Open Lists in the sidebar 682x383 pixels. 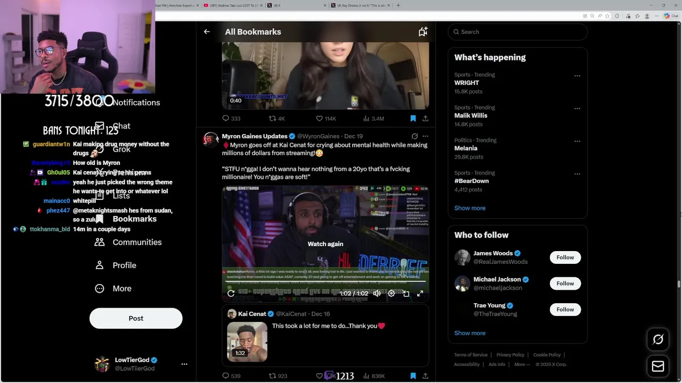[x=113, y=196]
